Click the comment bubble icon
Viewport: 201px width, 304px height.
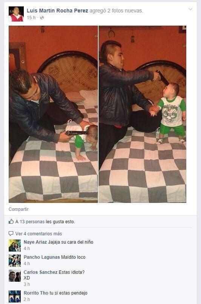click(11, 233)
